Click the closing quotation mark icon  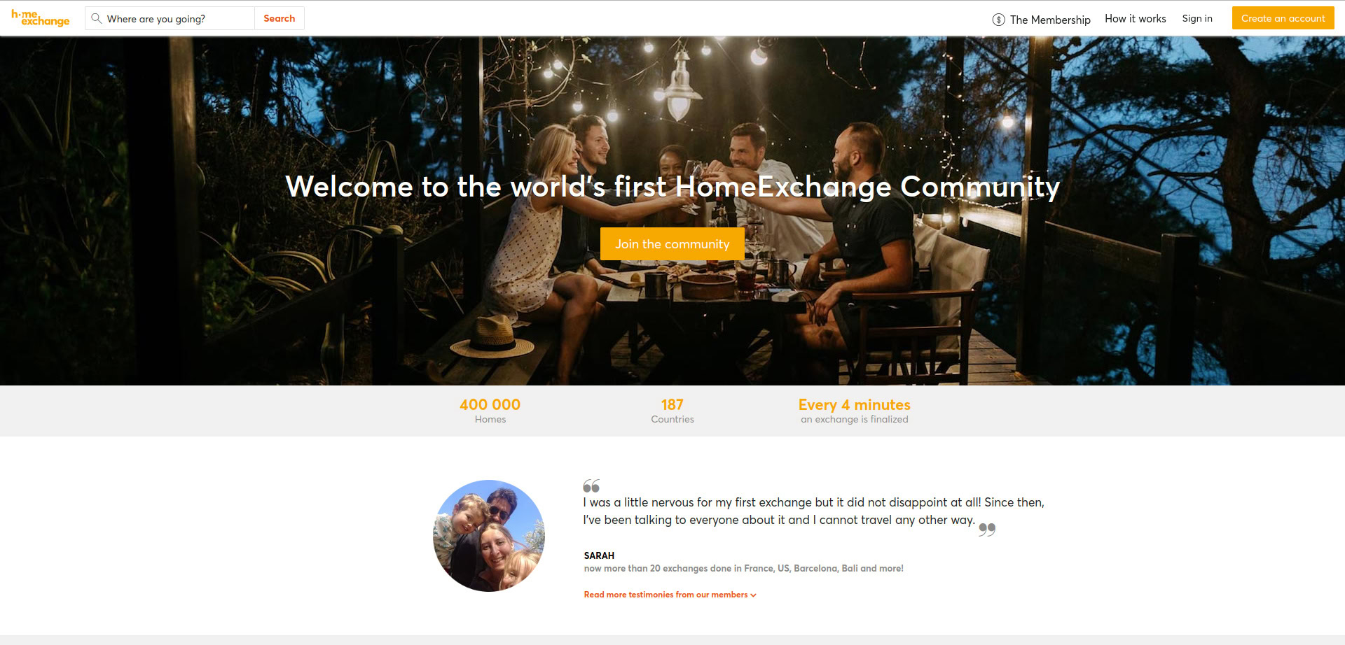click(987, 530)
